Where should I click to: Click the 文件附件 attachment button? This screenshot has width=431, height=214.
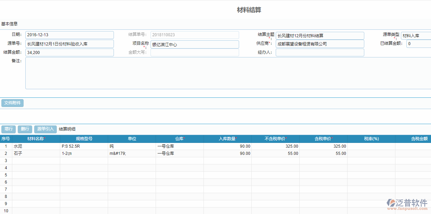pos(12,103)
